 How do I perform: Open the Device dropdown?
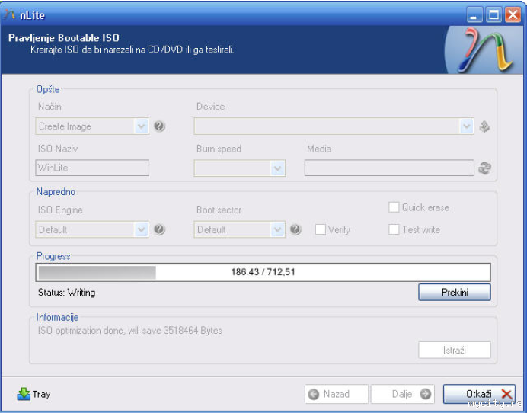coord(334,126)
